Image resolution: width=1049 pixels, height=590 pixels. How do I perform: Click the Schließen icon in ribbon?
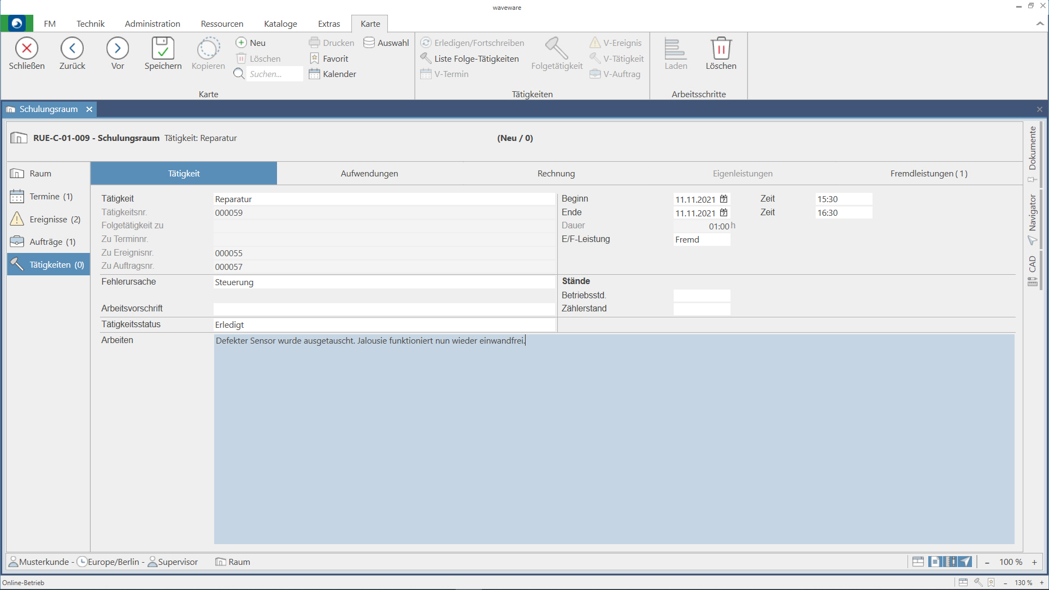pos(26,49)
